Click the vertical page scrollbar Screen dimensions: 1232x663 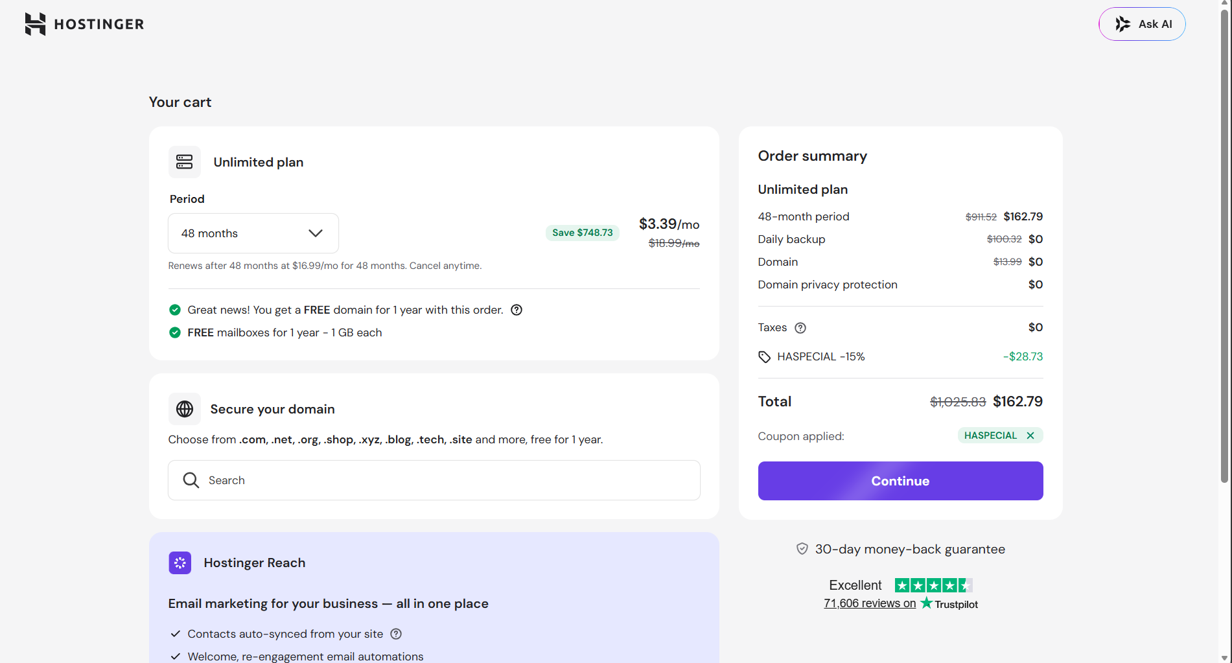click(x=1225, y=246)
